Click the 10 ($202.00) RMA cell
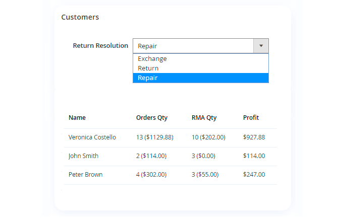 click(x=208, y=137)
